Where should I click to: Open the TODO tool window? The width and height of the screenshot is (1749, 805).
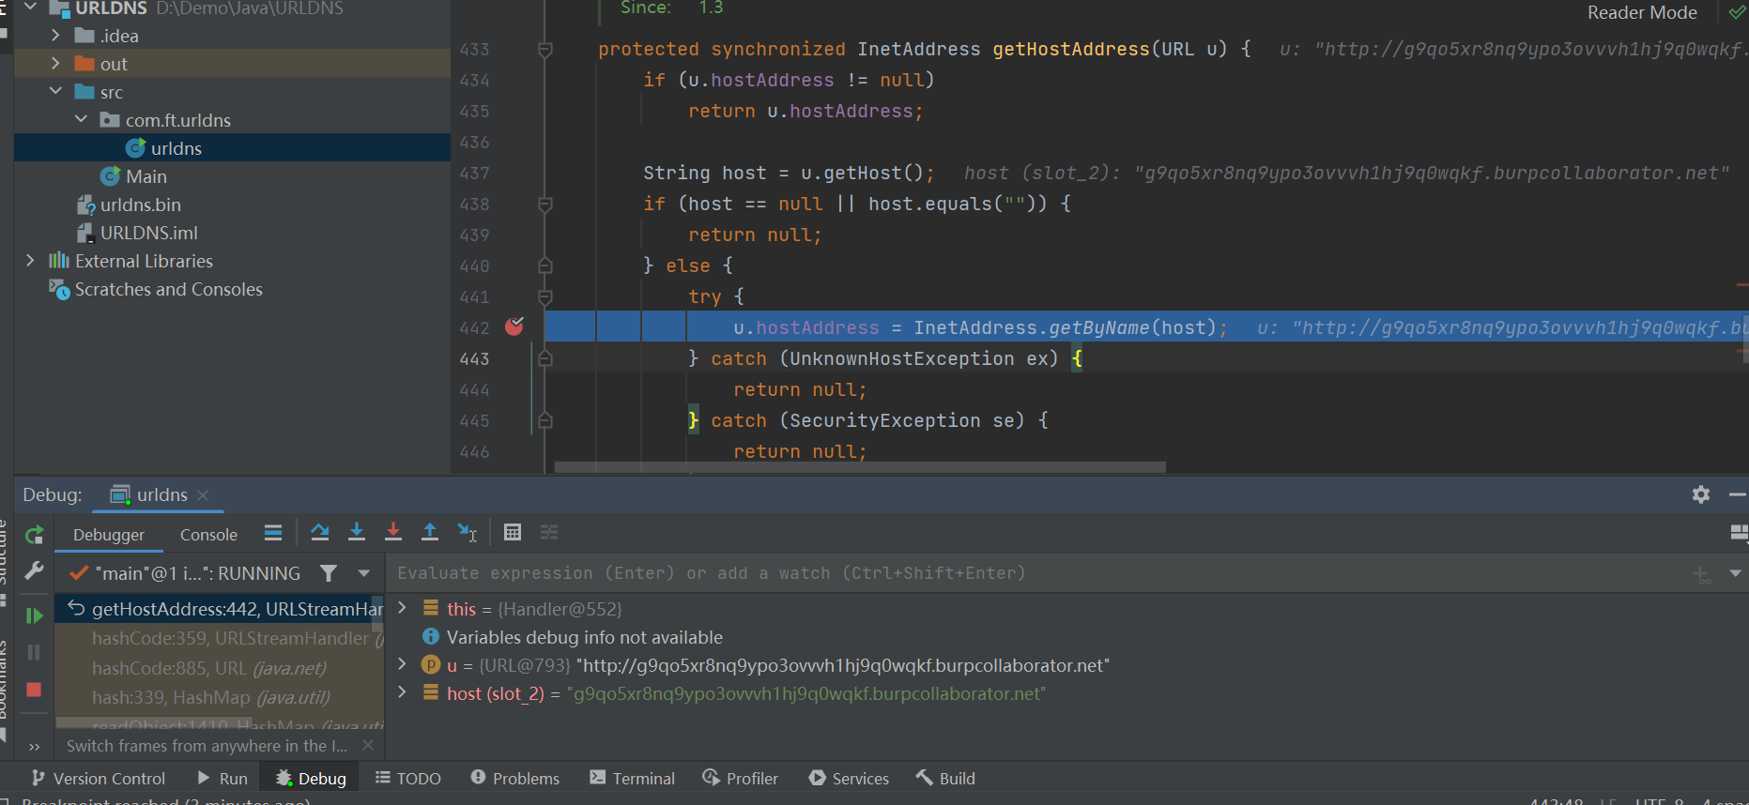[408, 779]
